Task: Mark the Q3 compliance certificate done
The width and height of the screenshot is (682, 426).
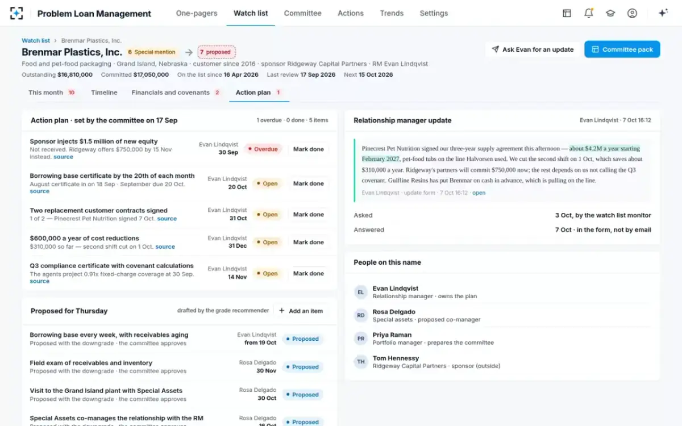Action: tap(309, 273)
